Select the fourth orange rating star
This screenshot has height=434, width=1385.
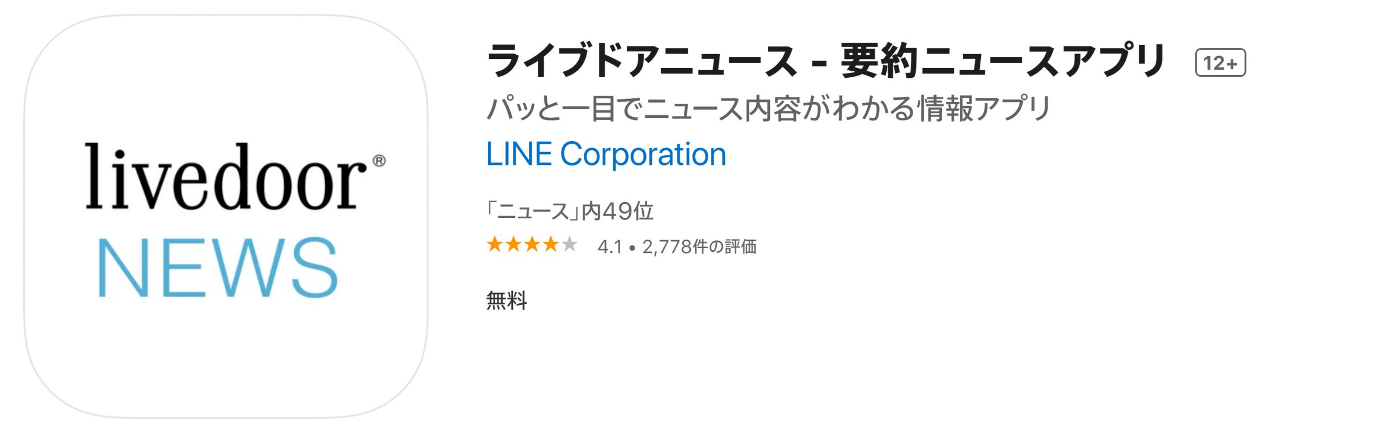coord(551,245)
